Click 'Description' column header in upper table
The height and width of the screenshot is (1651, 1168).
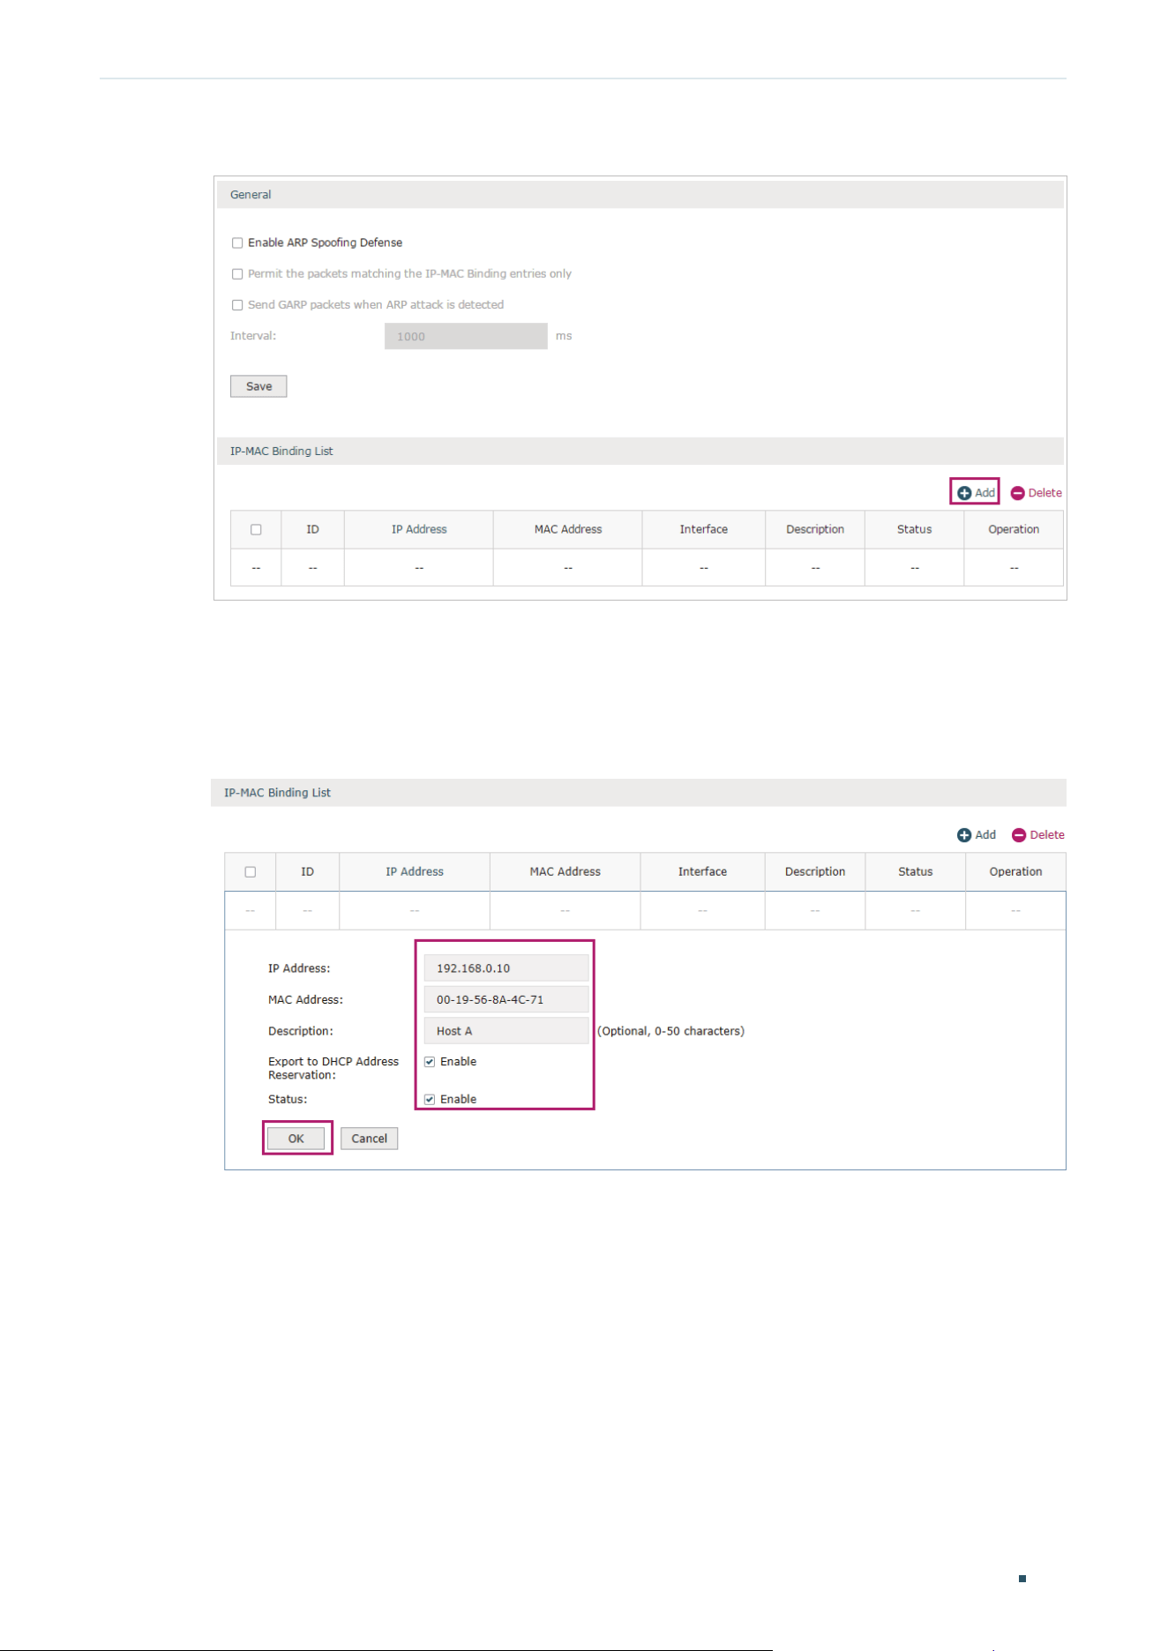pyautogui.click(x=815, y=530)
